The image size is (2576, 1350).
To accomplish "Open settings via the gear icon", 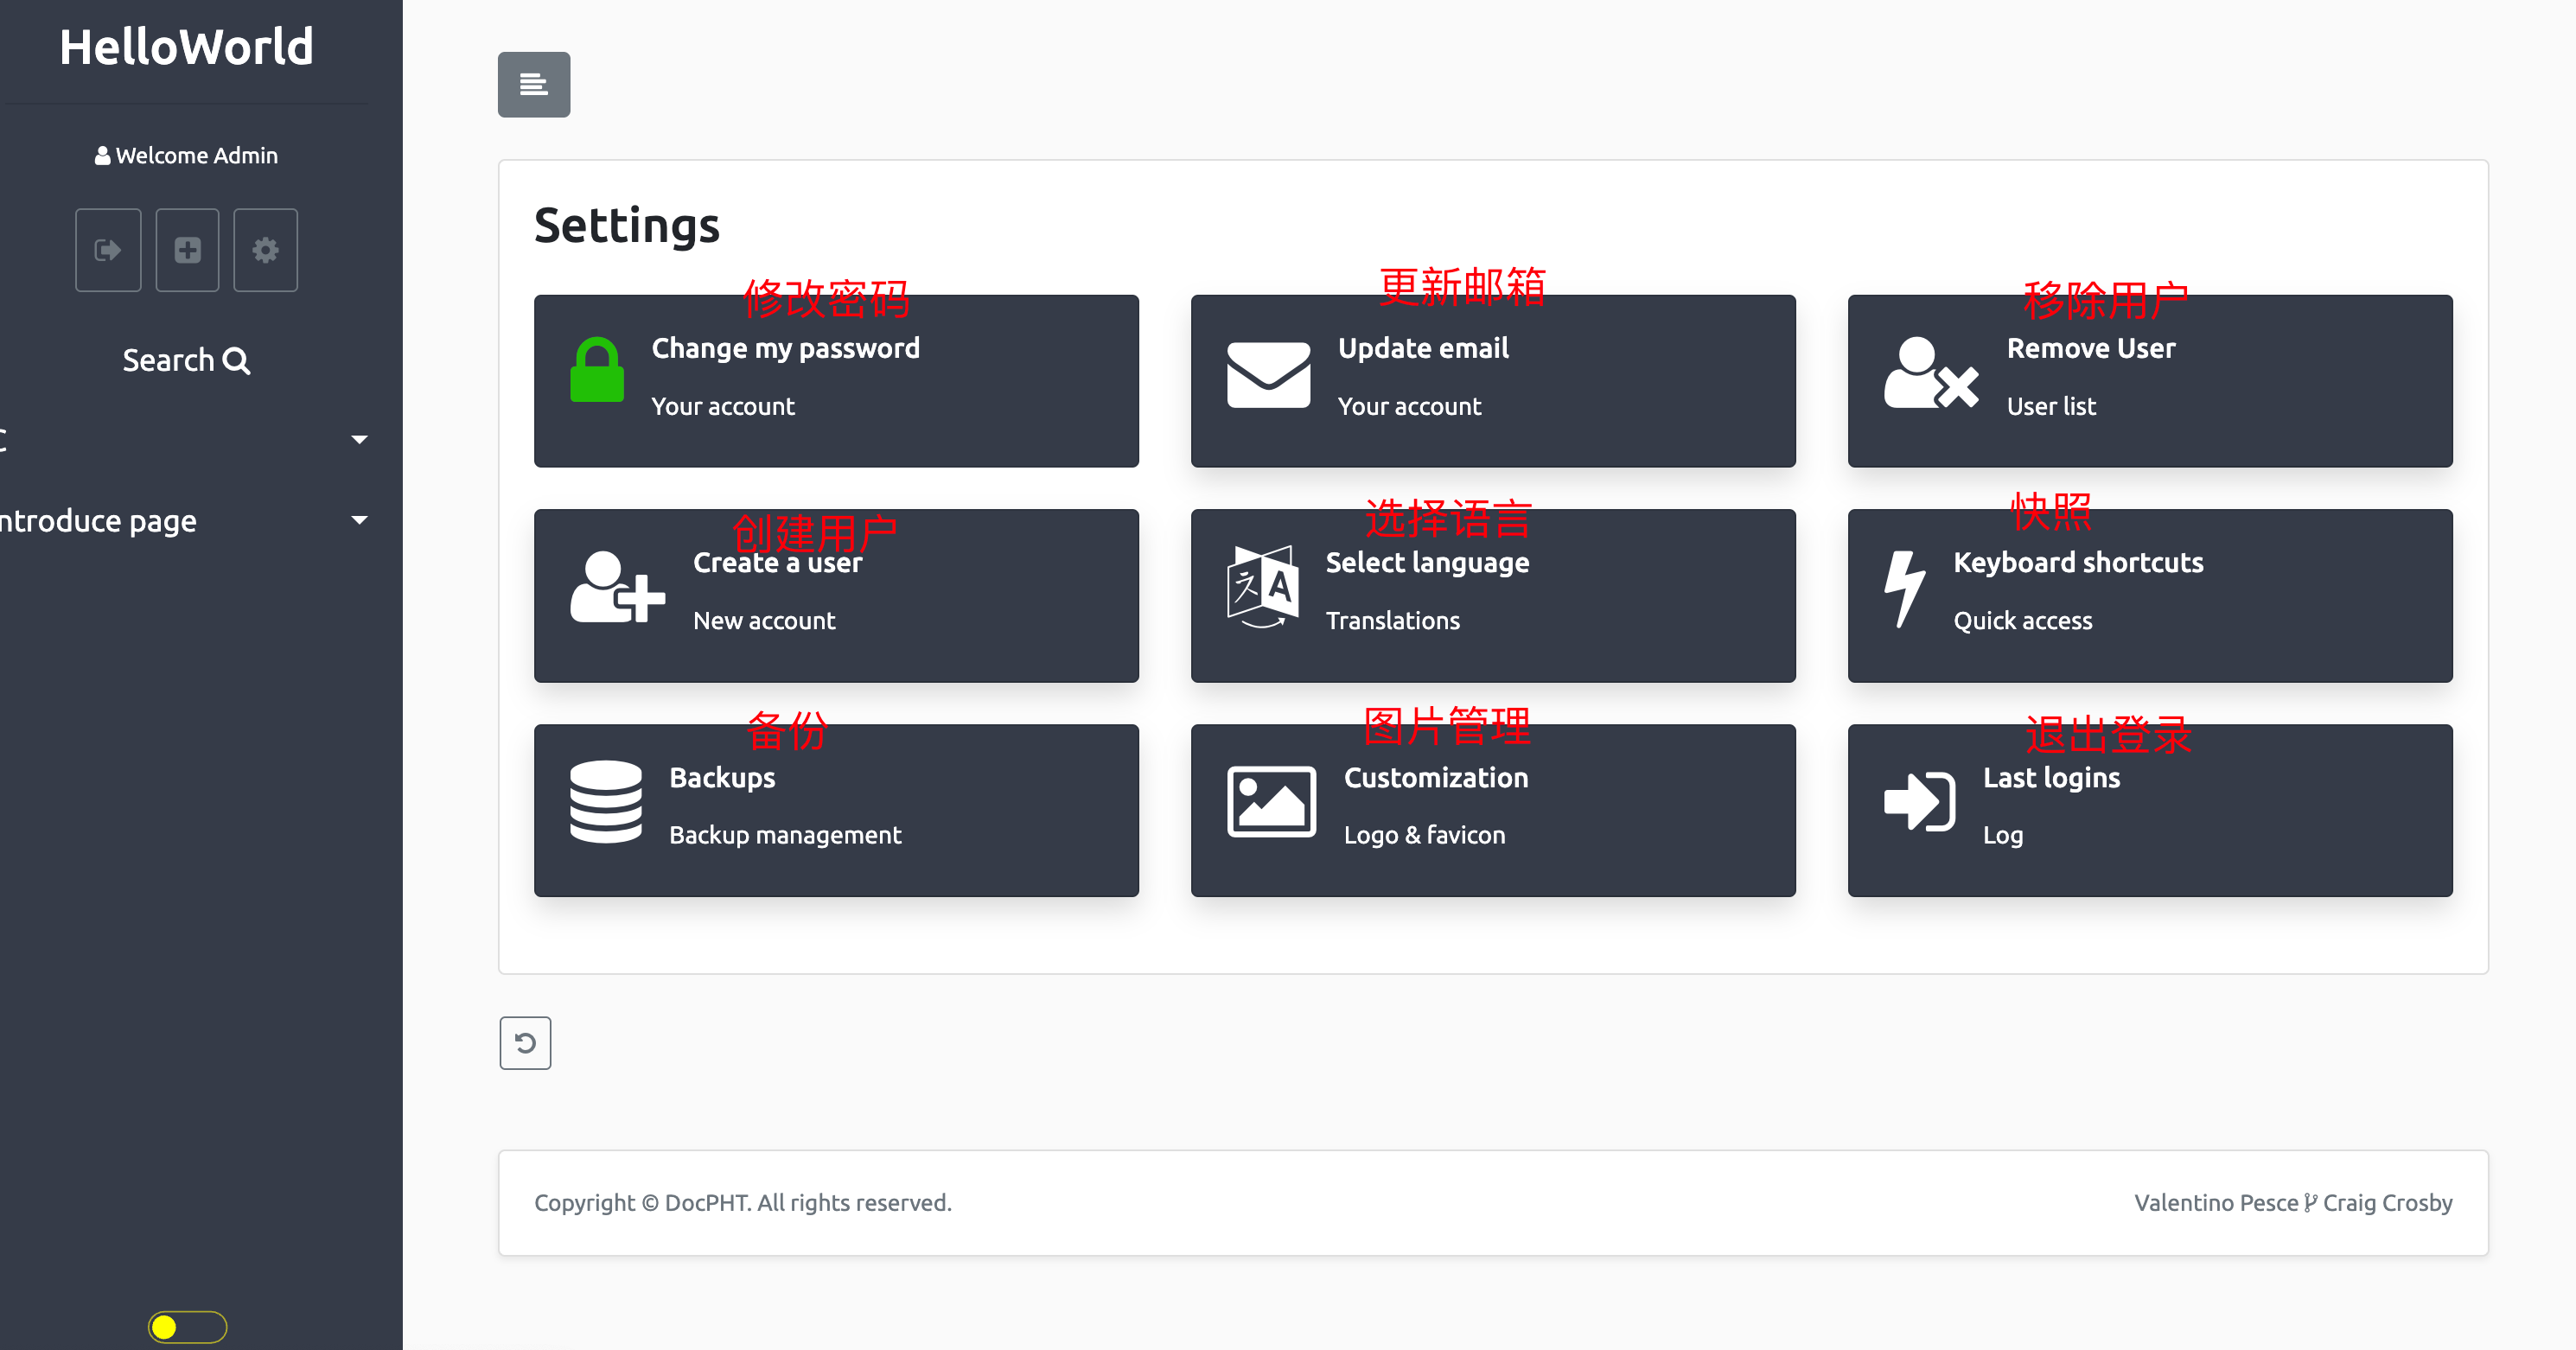I will tap(265, 250).
